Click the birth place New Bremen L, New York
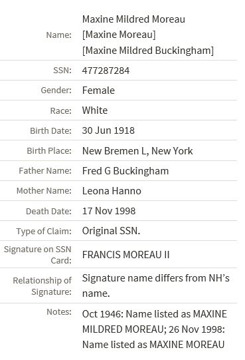 pyautogui.click(x=137, y=151)
